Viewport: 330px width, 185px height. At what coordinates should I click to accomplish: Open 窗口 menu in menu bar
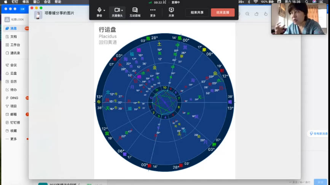tap(36, 2)
